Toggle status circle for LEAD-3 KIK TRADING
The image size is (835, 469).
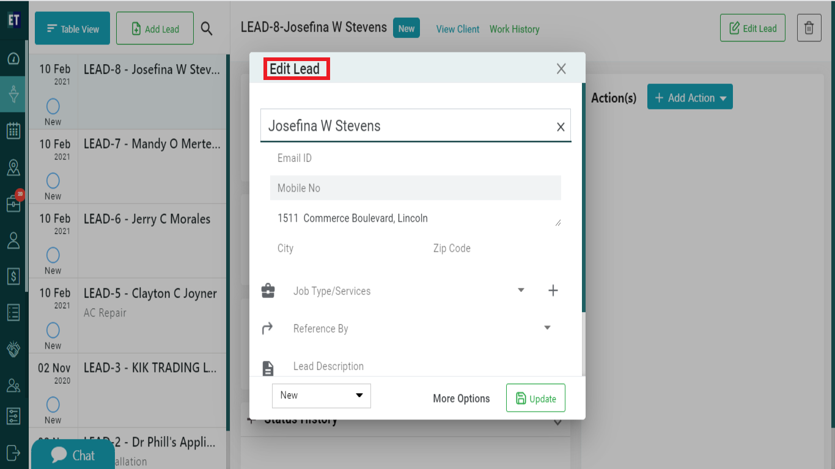[53, 405]
